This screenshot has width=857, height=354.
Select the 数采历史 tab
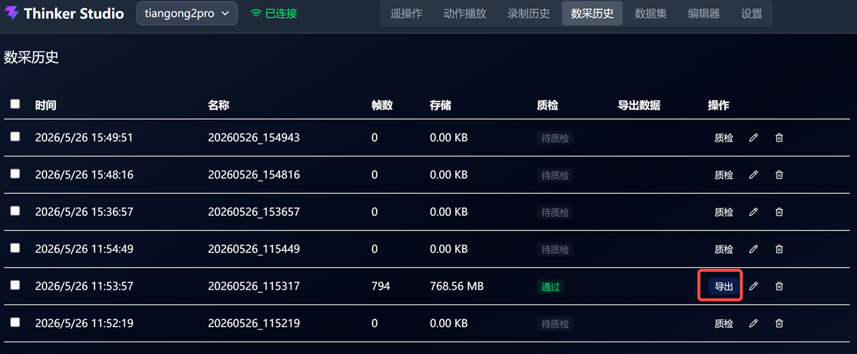point(593,13)
